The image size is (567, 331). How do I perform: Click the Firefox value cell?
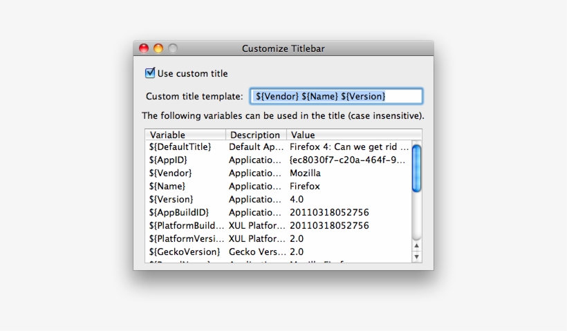305,186
